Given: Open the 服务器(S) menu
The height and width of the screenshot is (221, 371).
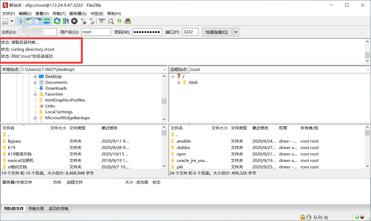Looking at the screenshot, I should click(x=78, y=13).
